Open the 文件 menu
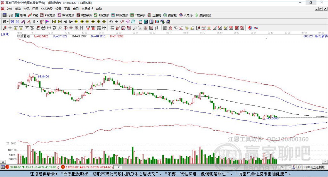Screen dimensions: 328x177 pyautogui.click(x=9, y=9)
